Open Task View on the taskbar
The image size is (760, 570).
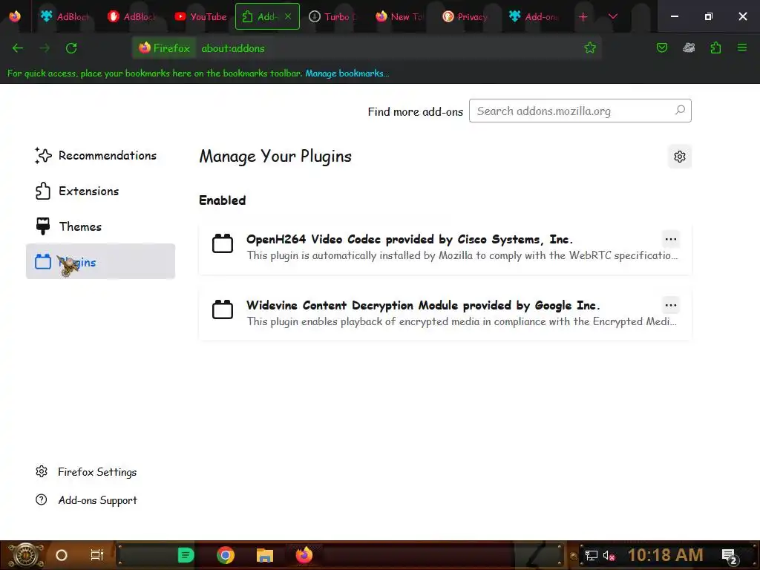pos(97,555)
